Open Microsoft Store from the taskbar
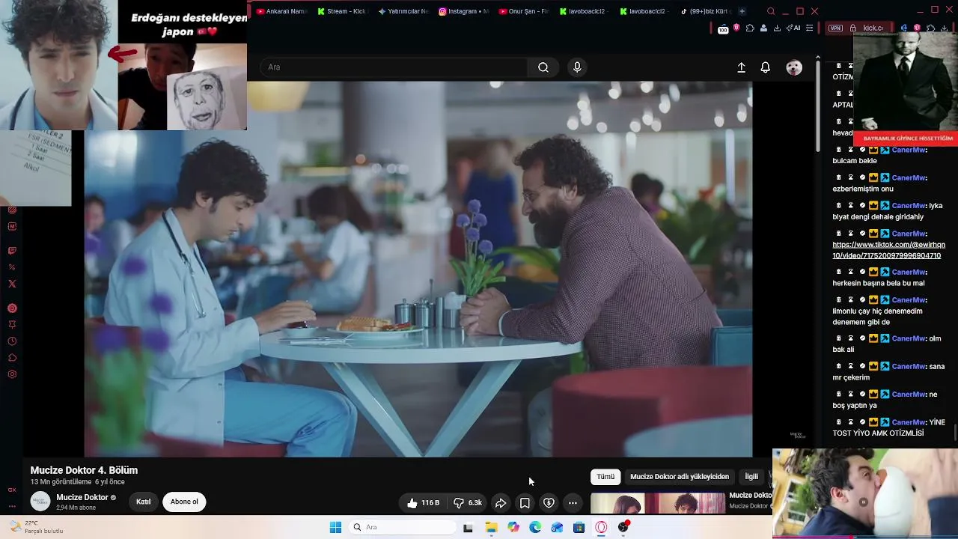 click(579, 527)
